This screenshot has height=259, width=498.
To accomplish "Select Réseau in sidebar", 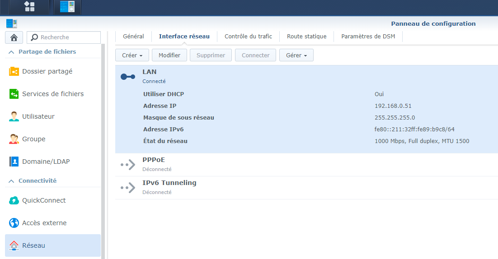I will click(53, 245).
